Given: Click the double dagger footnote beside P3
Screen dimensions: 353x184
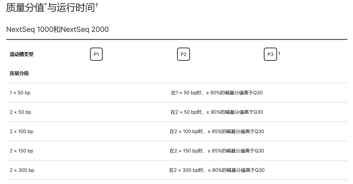Looking at the screenshot, I should point(279,53).
